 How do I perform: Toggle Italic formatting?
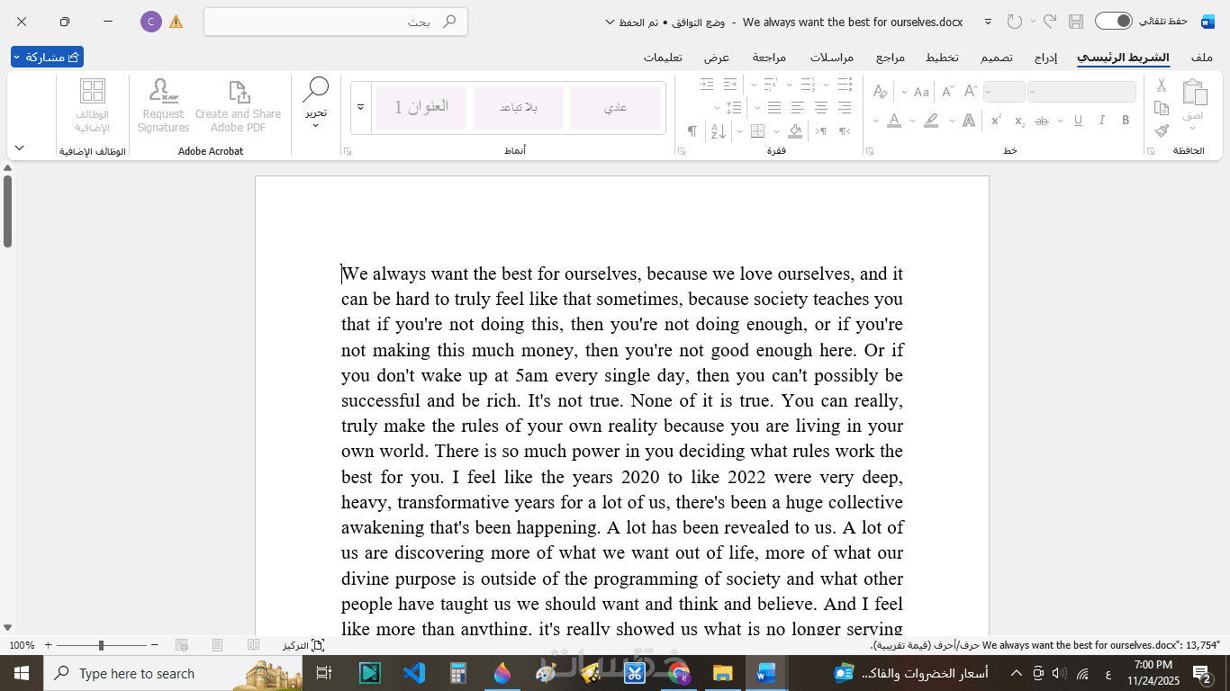pyautogui.click(x=1101, y=121)
